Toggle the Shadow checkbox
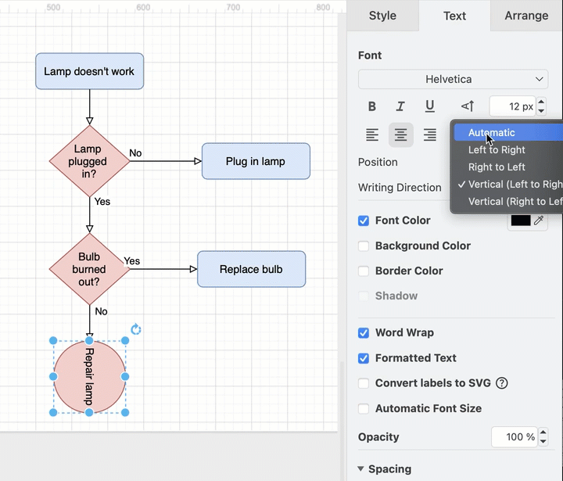 [x=364, y=296]
